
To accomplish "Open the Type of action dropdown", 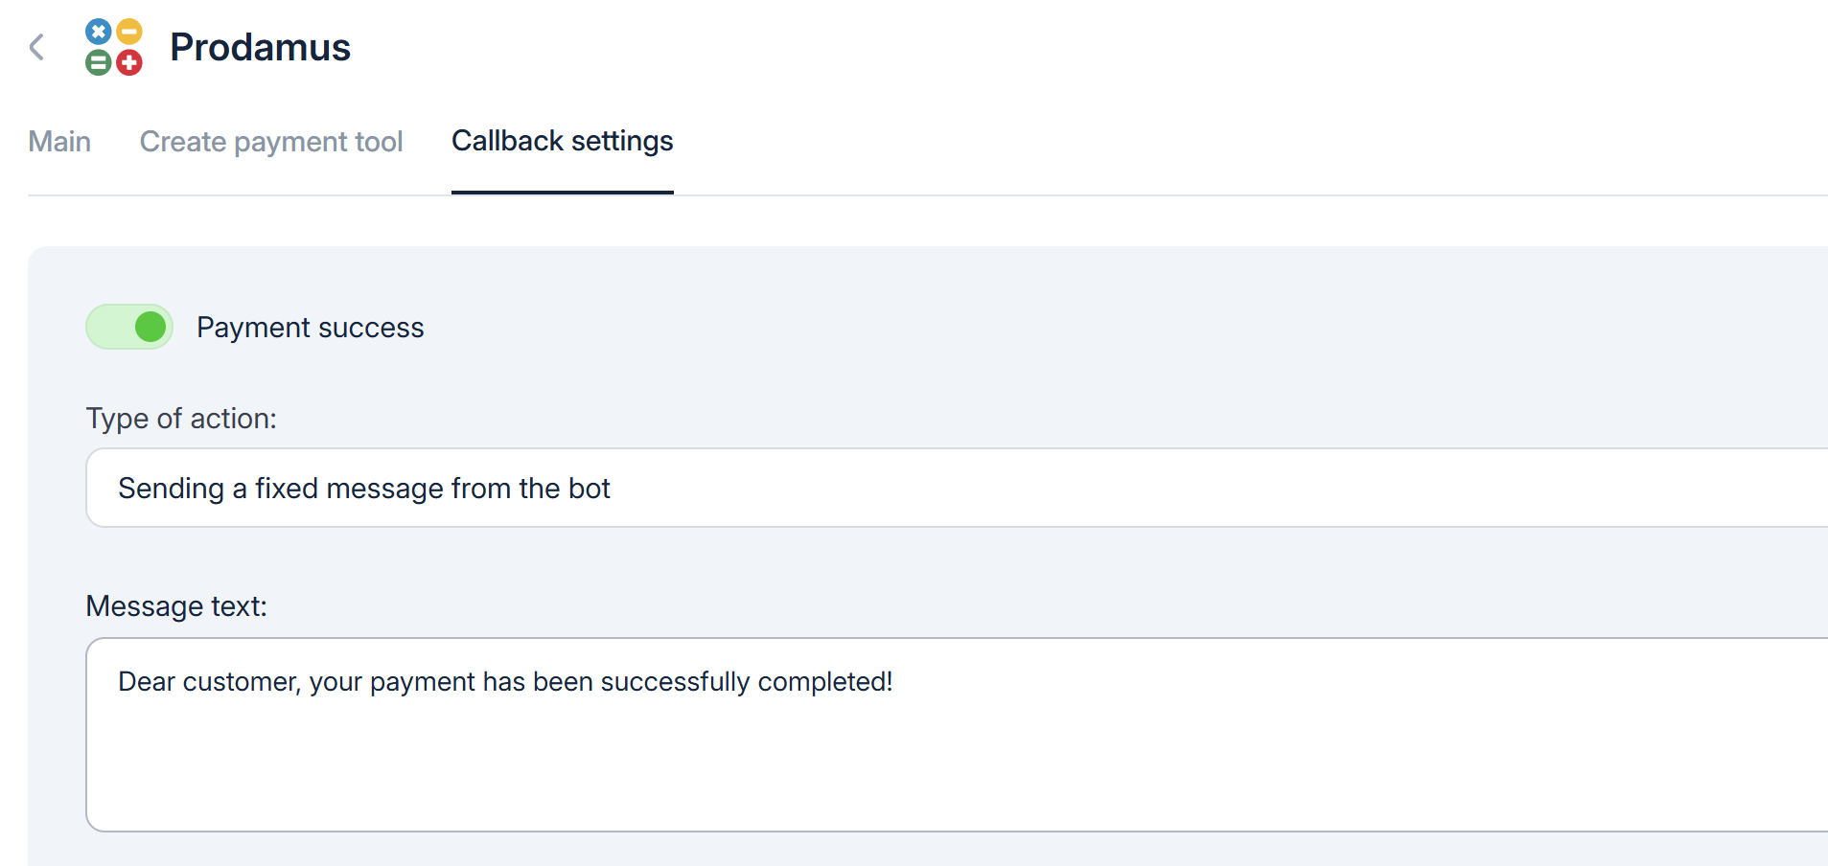I will pos(957,488).
